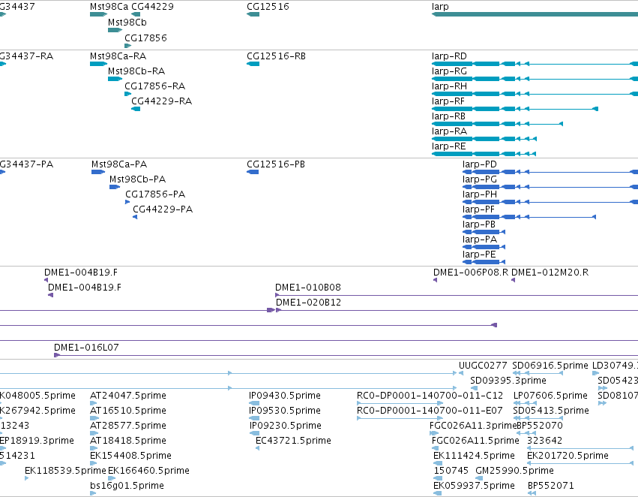This screenshot has height=497, width=638.
Task: Select transcript larp-RD
Action: (x=449, y=56)
